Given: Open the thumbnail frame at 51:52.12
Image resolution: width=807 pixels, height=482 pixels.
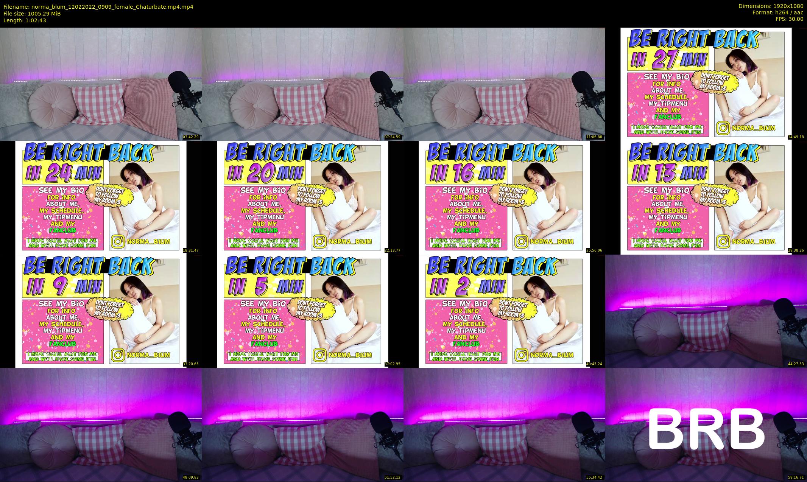Looking at the screenshot, I should [x=302, y=424].
